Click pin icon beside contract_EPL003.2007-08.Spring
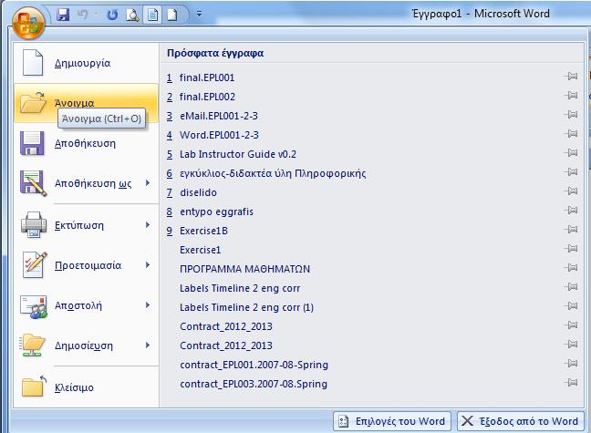Image resolution: width=591 pixels, height=433 pixels. click(x=571, y=383)
